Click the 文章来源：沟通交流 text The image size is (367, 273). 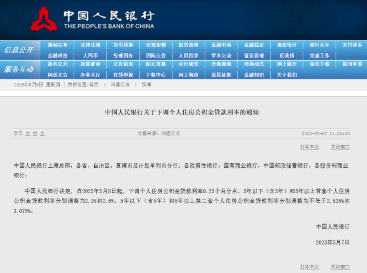point(159,134)
